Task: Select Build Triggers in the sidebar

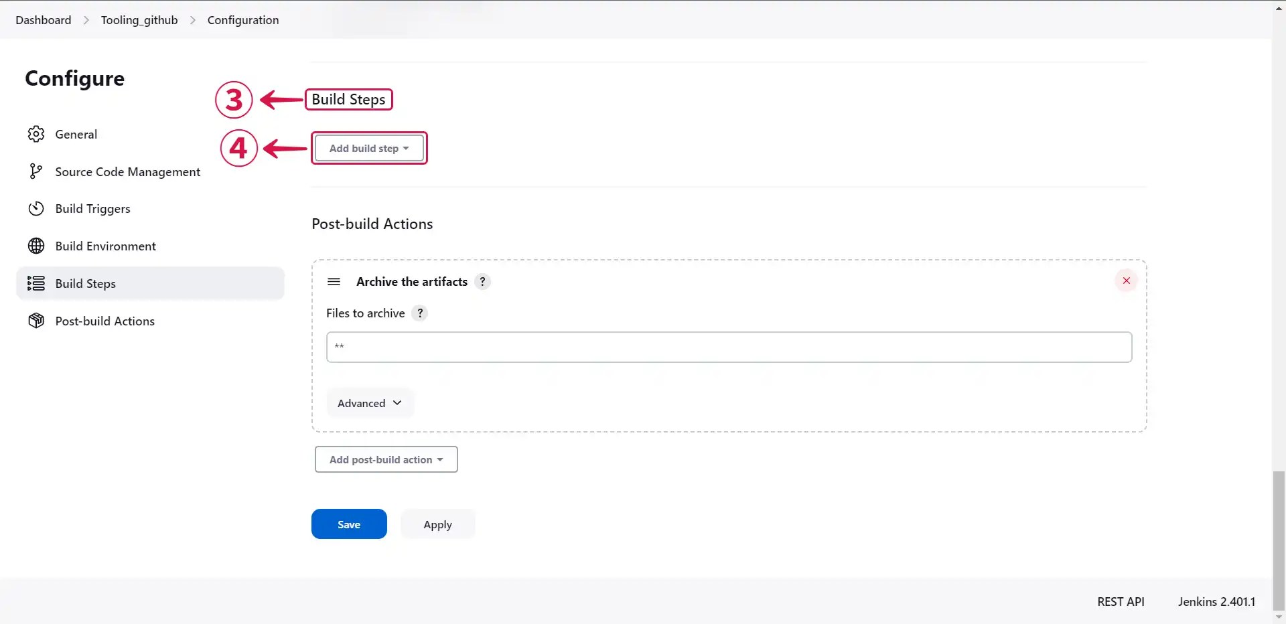Action: point(92,208)
